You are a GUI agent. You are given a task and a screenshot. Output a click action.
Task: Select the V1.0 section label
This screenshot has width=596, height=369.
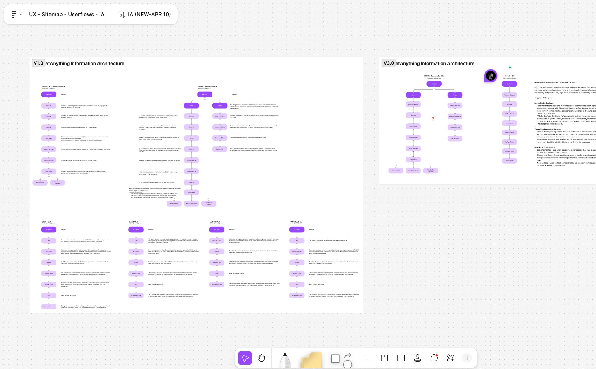(38, 63)
